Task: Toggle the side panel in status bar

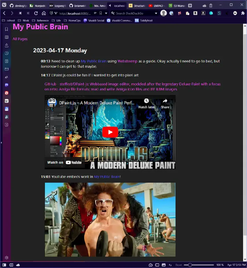Action: pyautogui.click(x=4, y=265)
